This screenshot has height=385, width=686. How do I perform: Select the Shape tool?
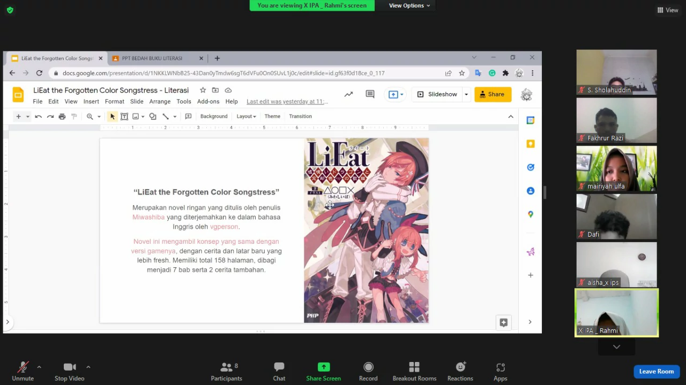pyautogui.click(x=153, y=116)
